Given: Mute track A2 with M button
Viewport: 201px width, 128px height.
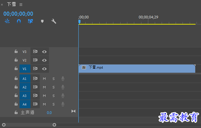Looking at the screenshot, I should (45, 87).
